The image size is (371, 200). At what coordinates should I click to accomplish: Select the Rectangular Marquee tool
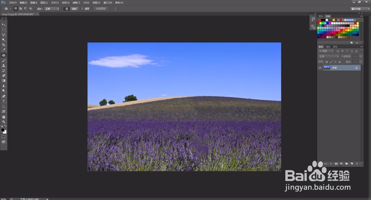pyautogui.click(x=4, y=30)
